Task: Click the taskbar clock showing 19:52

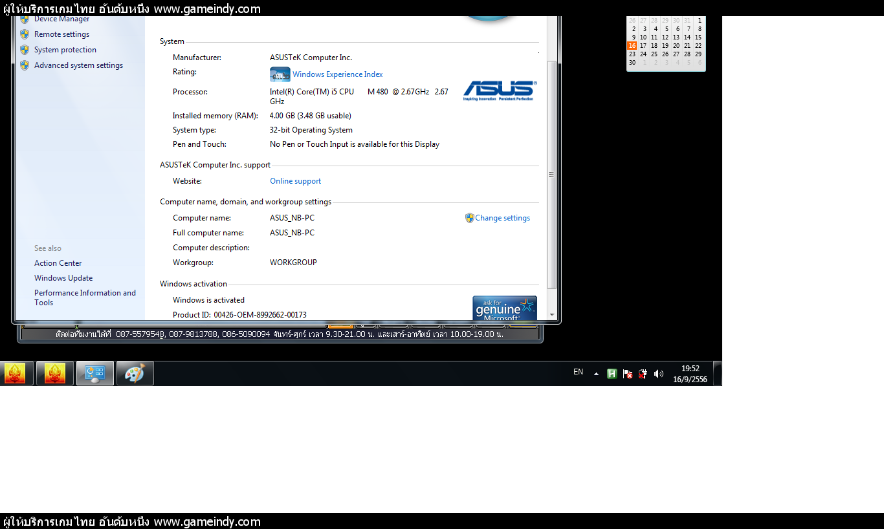Action: 690,374
